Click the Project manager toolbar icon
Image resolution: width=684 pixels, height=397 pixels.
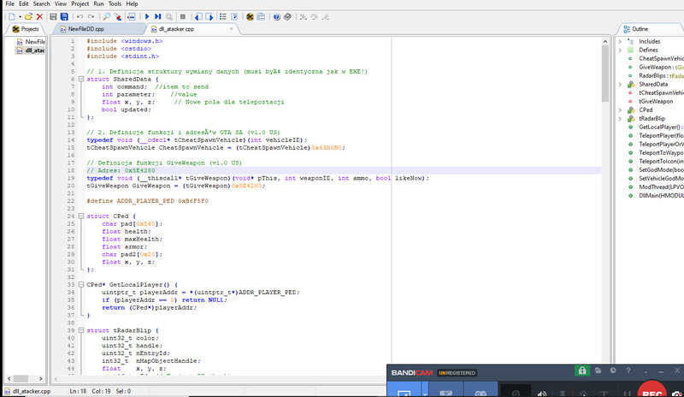click(250, 16)
